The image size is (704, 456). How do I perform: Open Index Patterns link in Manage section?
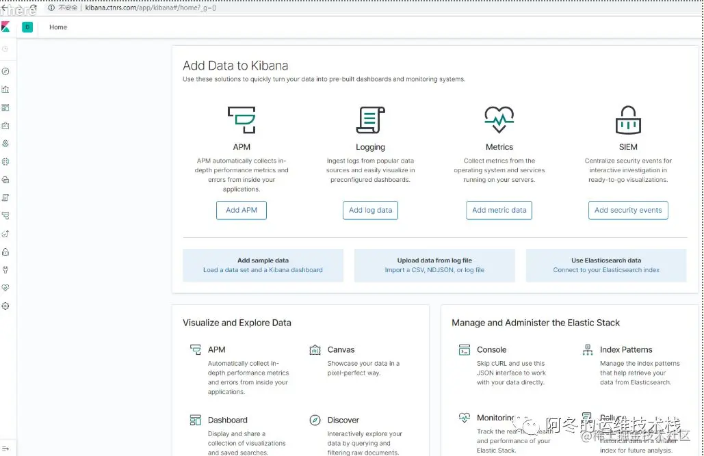(626, 349)
